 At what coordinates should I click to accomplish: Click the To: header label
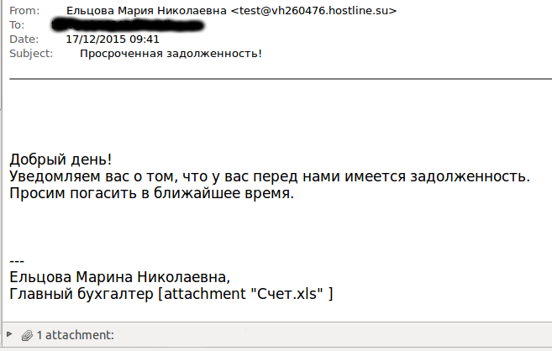[x=17, y=25]
